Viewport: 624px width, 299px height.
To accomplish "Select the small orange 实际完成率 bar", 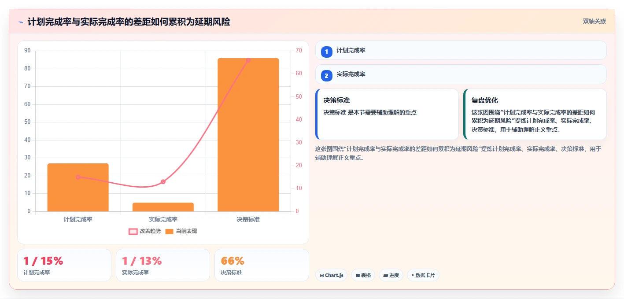I will click(x=163, y=207).
